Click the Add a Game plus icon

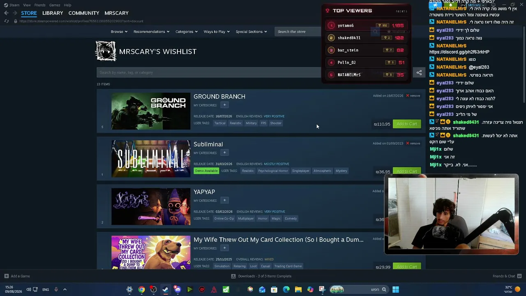[6, 276]
